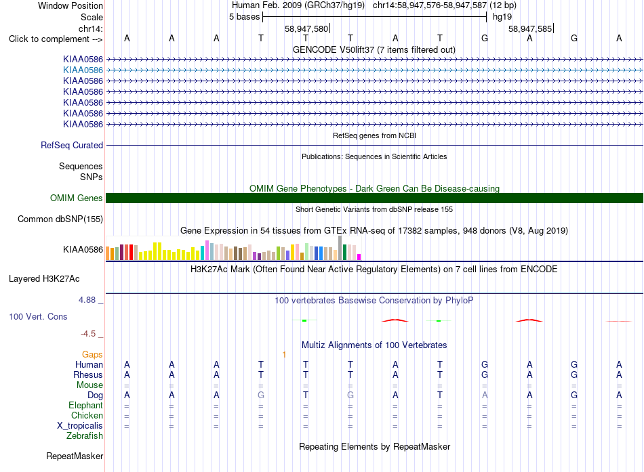Click the chr14:58,947,576-58,947,587 (12 bp) position text

(445, 5)
